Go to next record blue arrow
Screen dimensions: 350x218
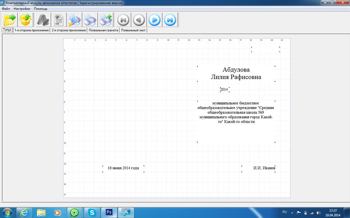click(154, 20)
